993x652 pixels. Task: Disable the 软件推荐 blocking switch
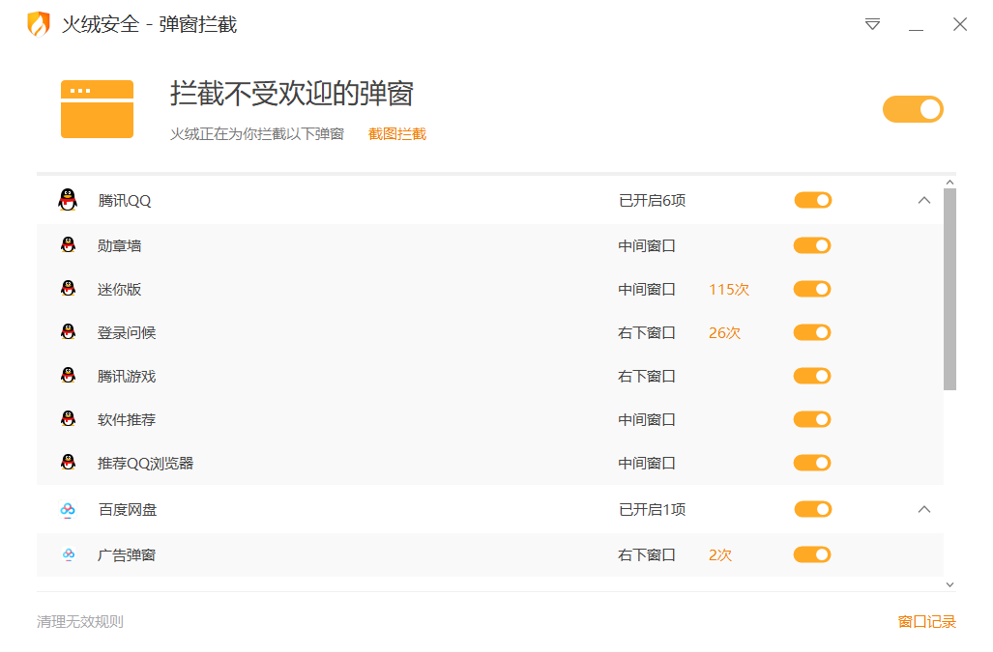[x=812, y=419]
